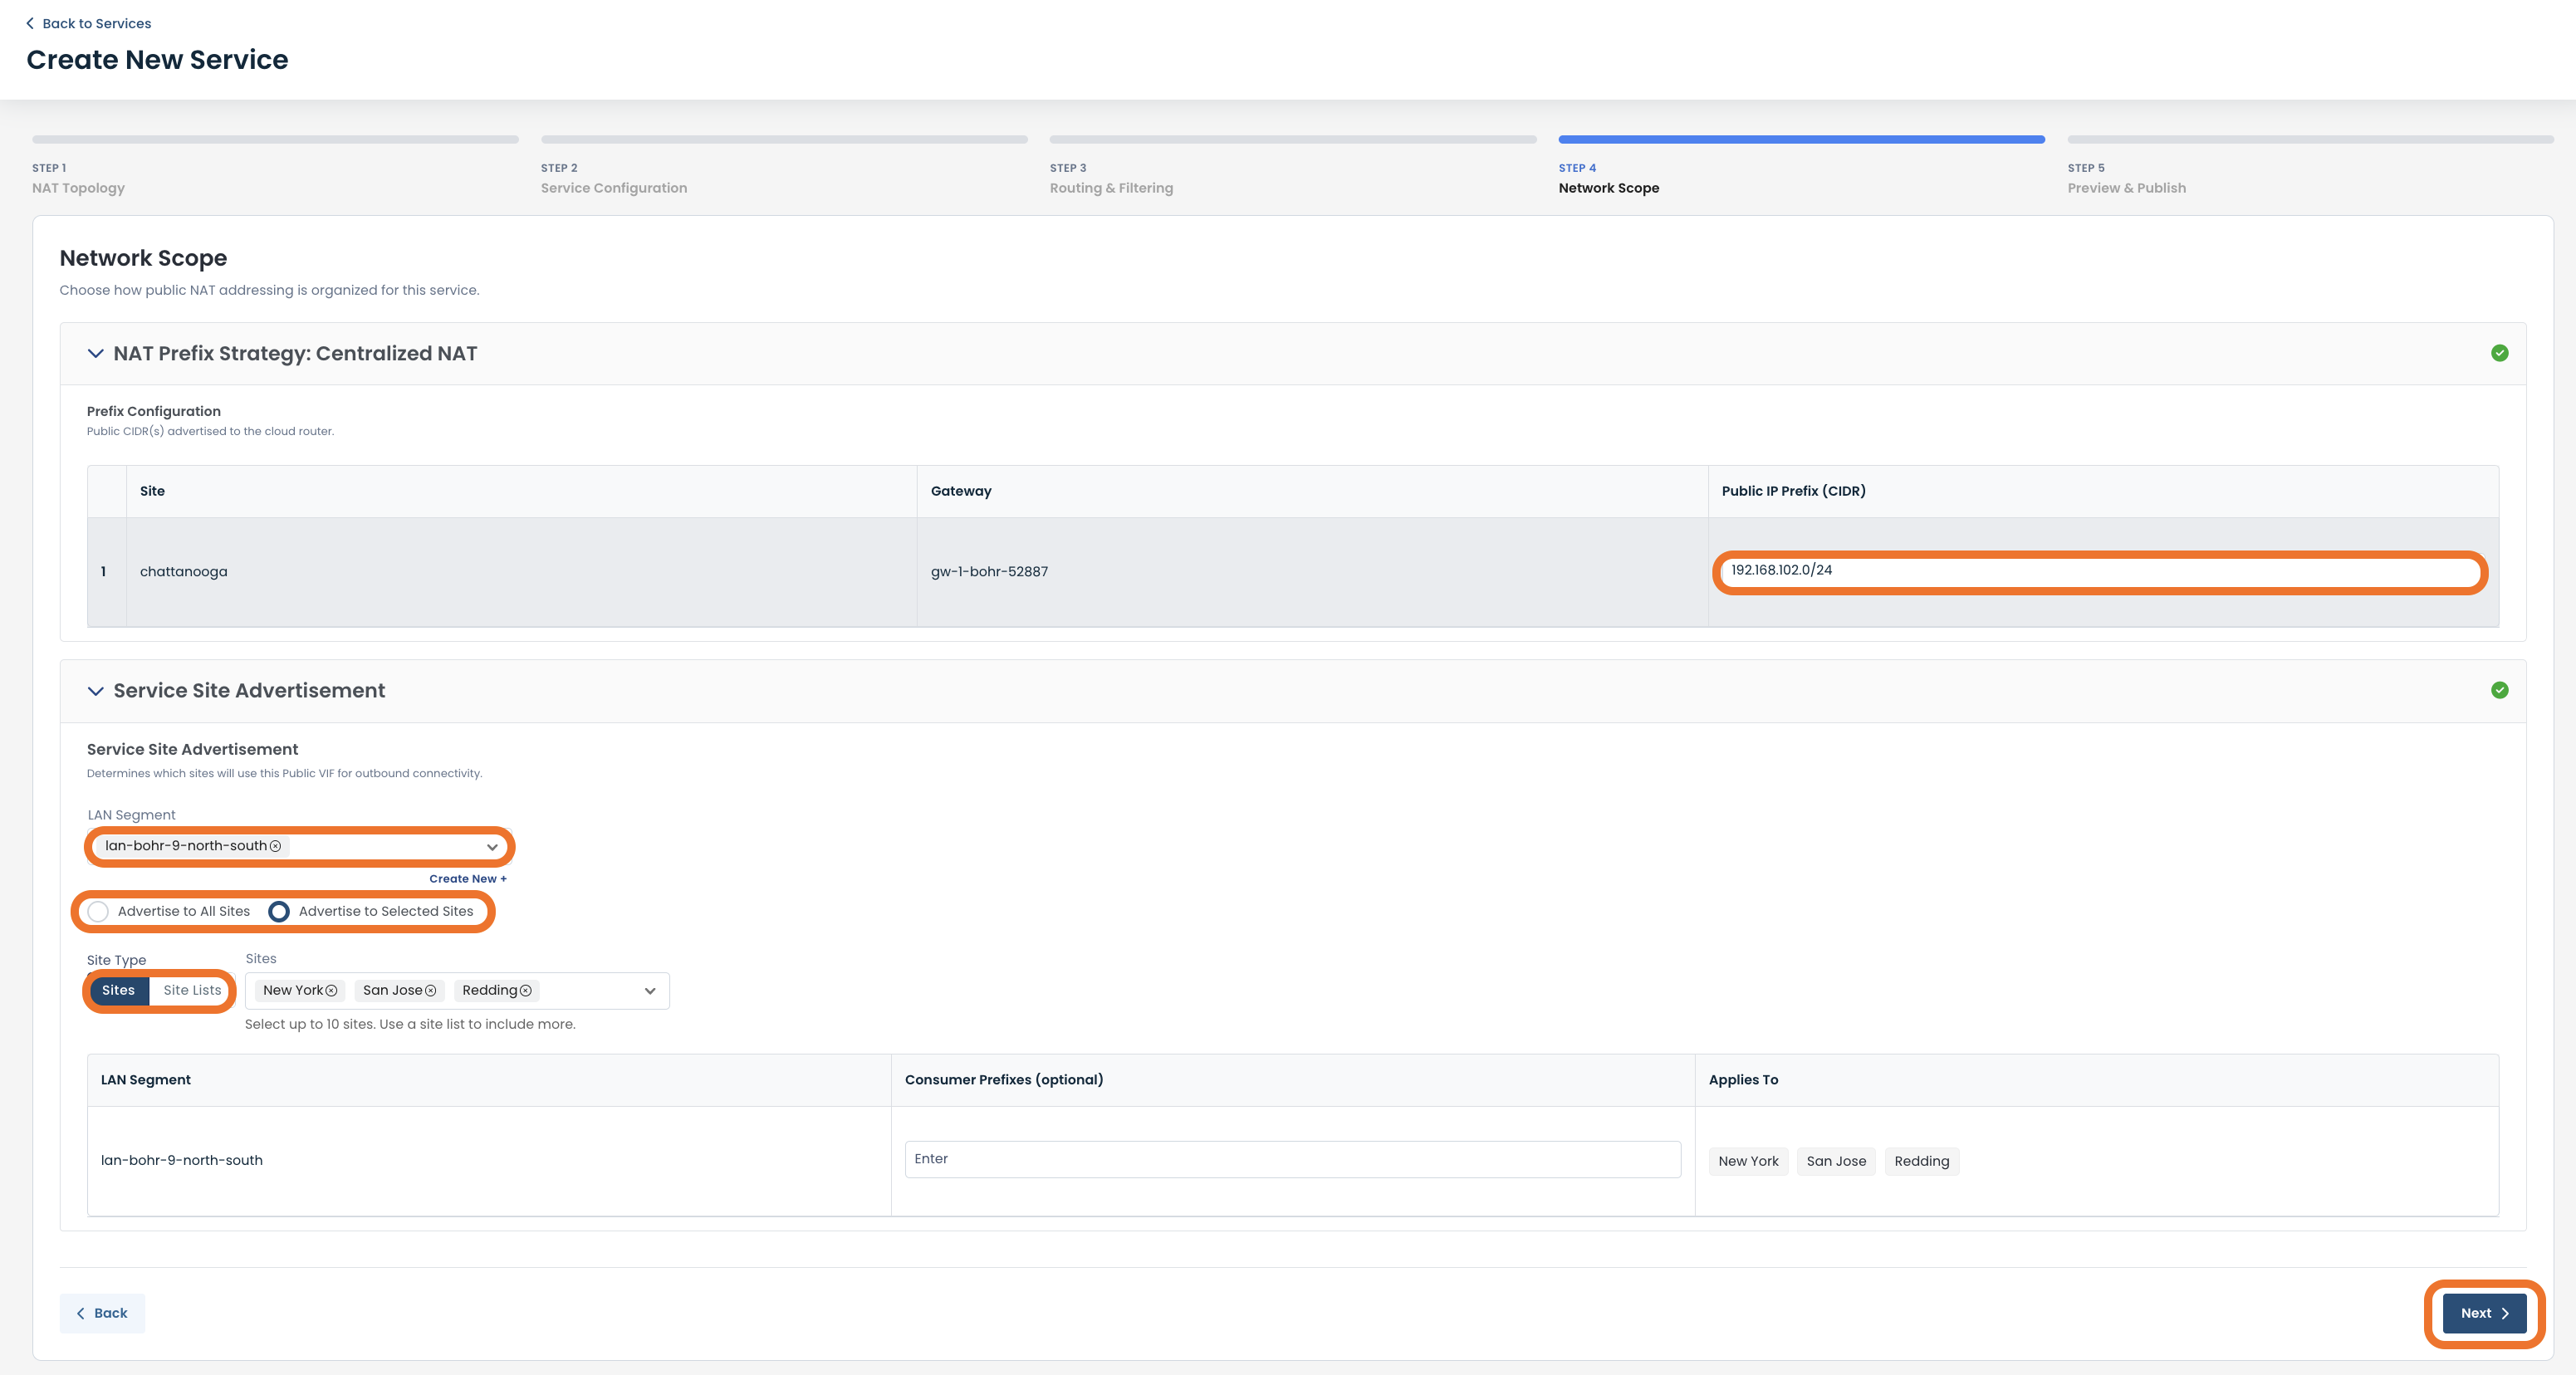2576x1375 pixels.
Task: Open Sites multi-select dropdown arrow
Action: pyautogui.click(x=650, y=991)
